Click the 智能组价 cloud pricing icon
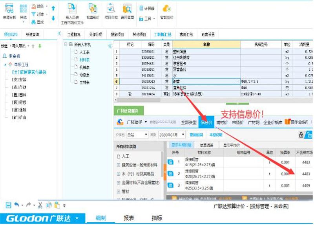Screen dimensions: 314x225 click(x=166, y=9)
